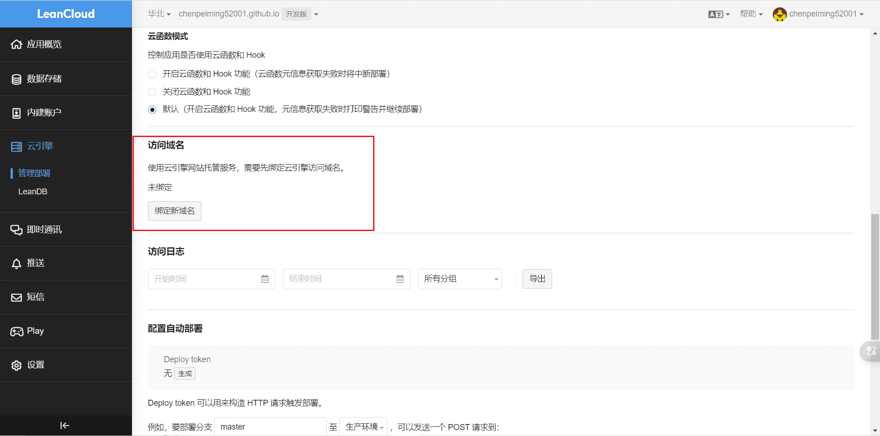Image resolution: width=880 pixels, height=436 pixels.
Task: Click in the 结束时间 input field
Action: click(x=346, y=279)
